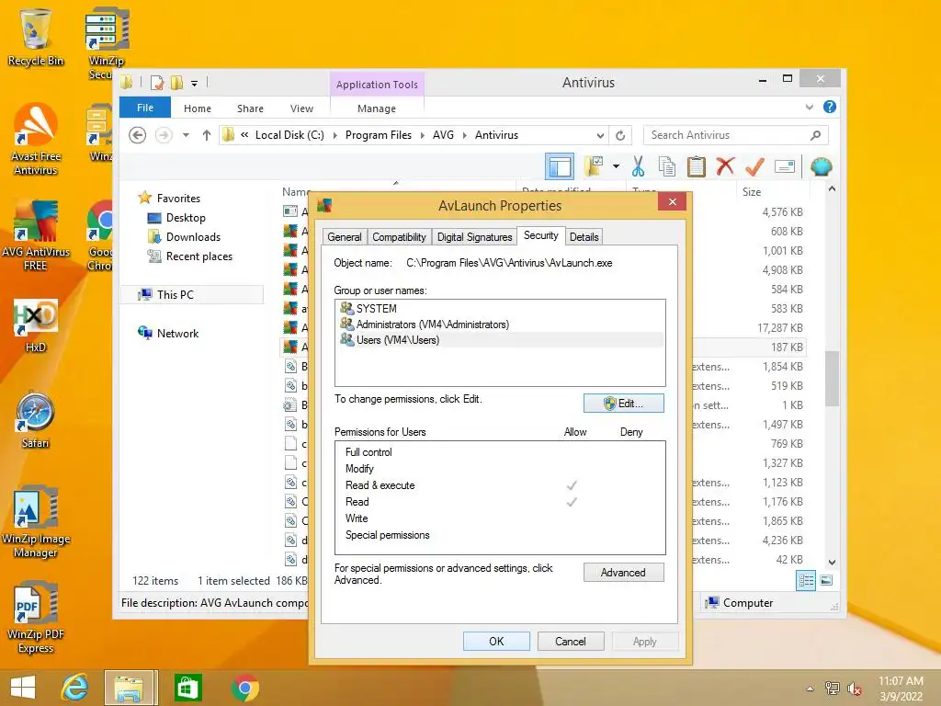Image resolution: width=941 pixels, height=706 pixels.
Task: Open Internet Explorer from taskbar
Action: click(74, 688)
